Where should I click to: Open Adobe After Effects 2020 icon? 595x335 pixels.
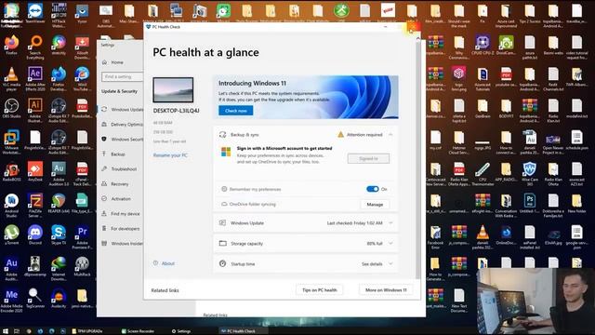pos(35,78)
